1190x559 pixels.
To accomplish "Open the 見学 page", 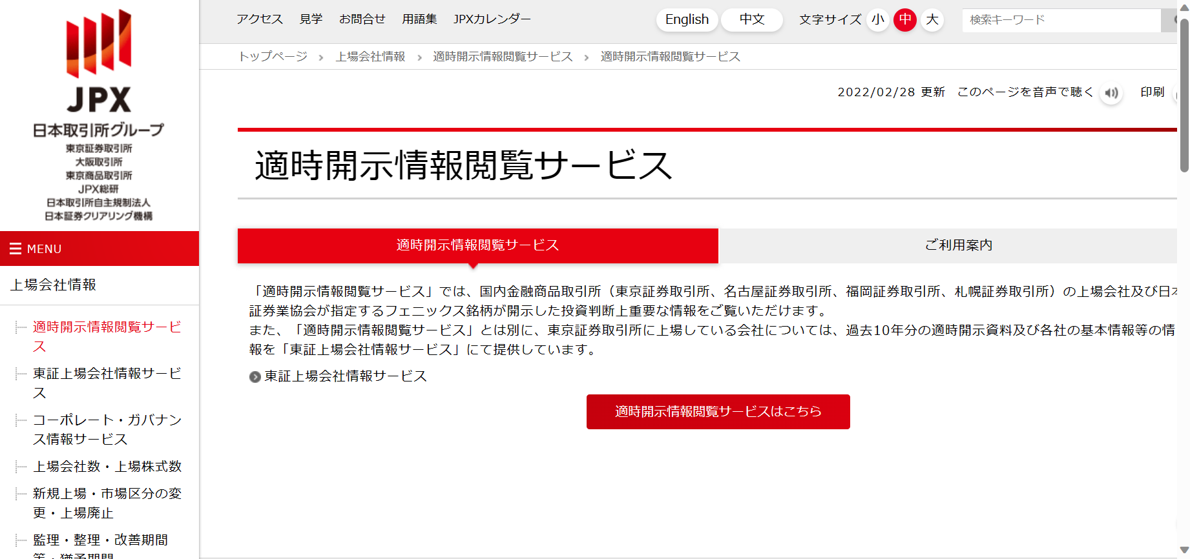I will (x=311, y=19).
